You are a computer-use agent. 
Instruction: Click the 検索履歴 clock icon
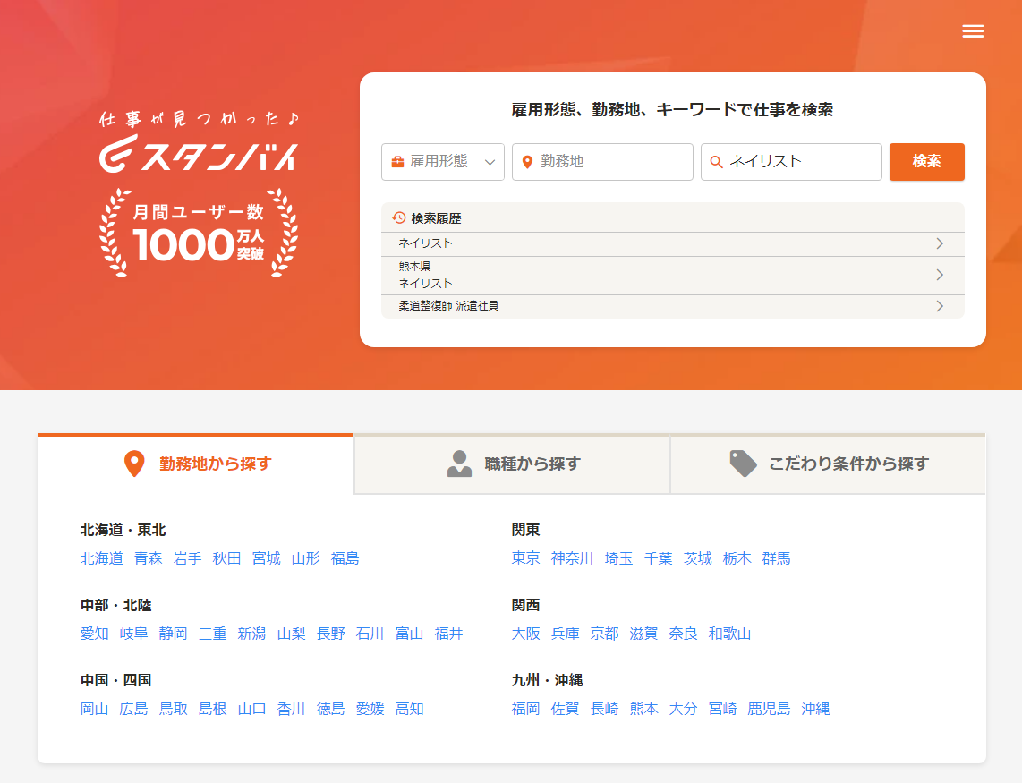399,217
